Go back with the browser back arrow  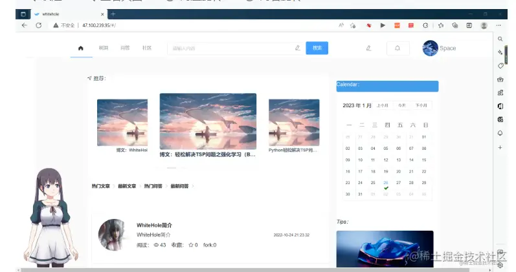coord(25,25)
